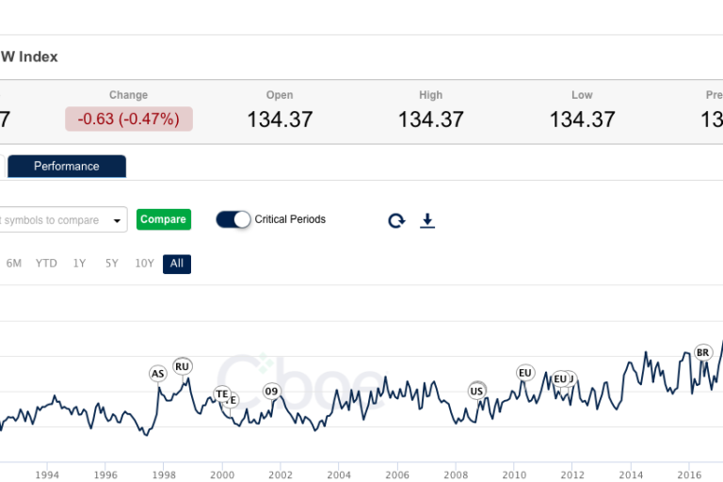Viewport: 723px width, 482px height.
Task: Click the US critical period marker
Action: [x=477, y=391]
